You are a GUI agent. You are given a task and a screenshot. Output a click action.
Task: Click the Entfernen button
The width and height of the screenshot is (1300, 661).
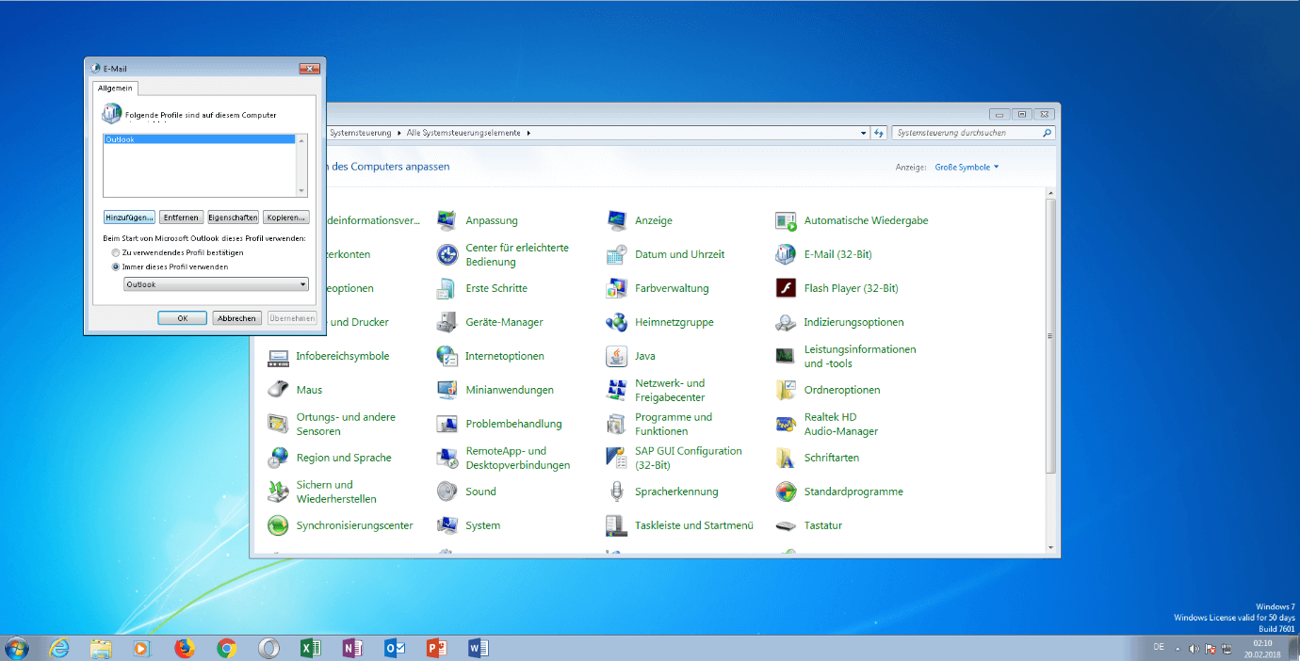tap(181, 218)
